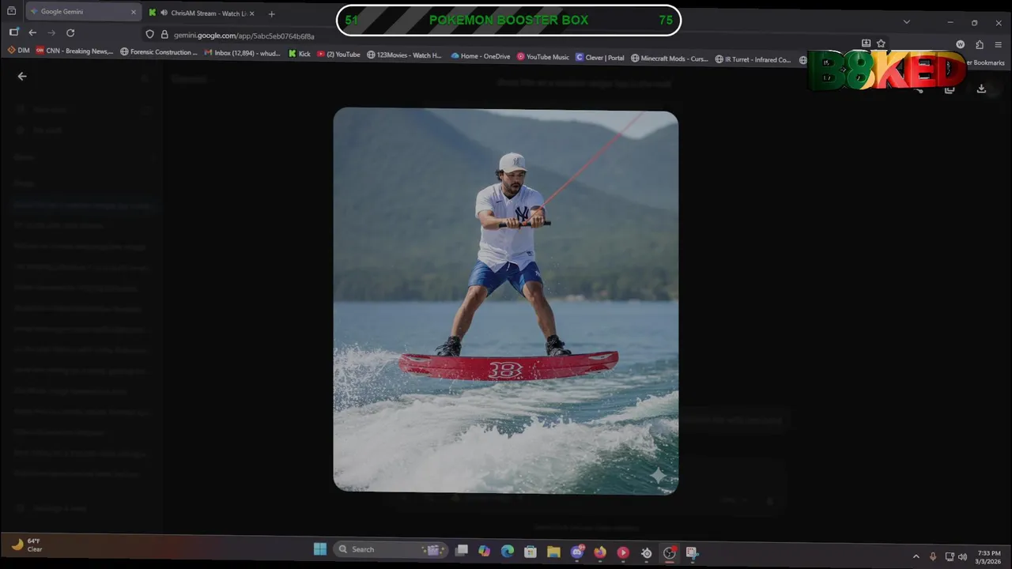The width and height of the screenshot is (1012, 569).
Task: Click the microphone tray icon
Action: 933,556
